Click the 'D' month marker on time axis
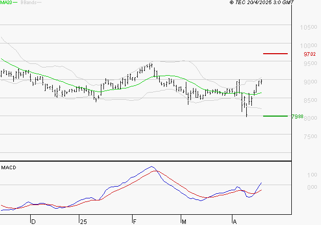Screen dimensions: 321x225 pos(33,221)
